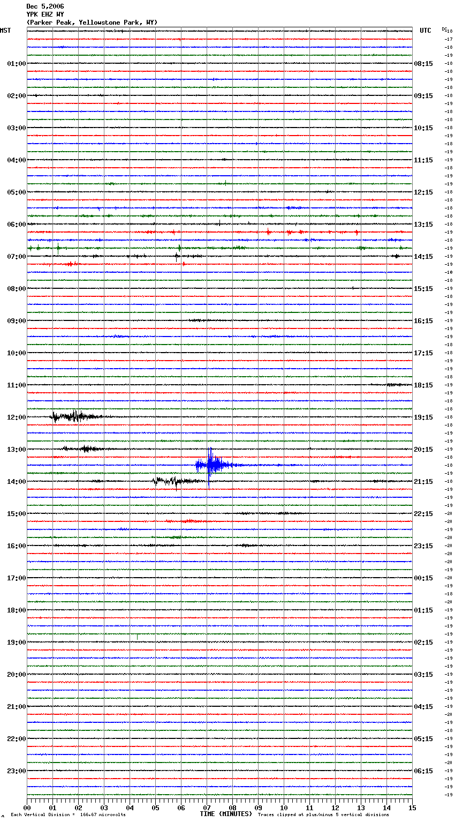This screenshot has width=455, height=822.
Task: Select the 22:00 MST row label
Action: coord(17,739)
